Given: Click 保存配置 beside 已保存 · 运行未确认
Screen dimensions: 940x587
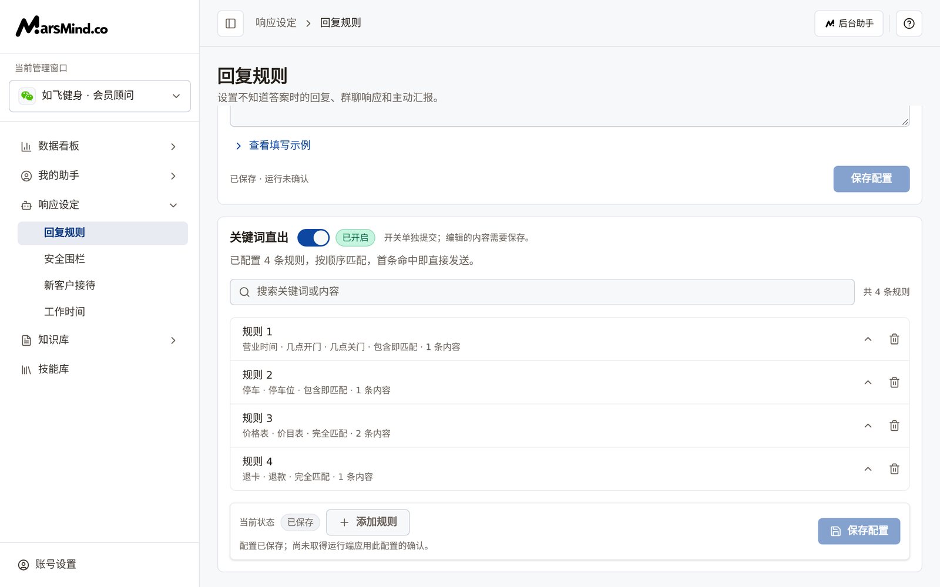Looking at the screenshot, I should coord(871,179).
